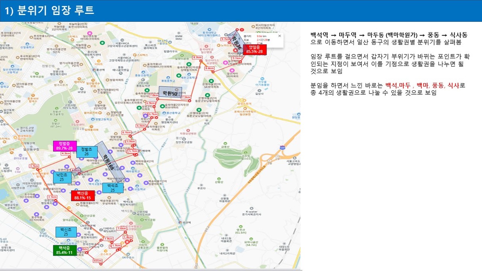Click the 1.9km route distance marker

tap(108, 239)
